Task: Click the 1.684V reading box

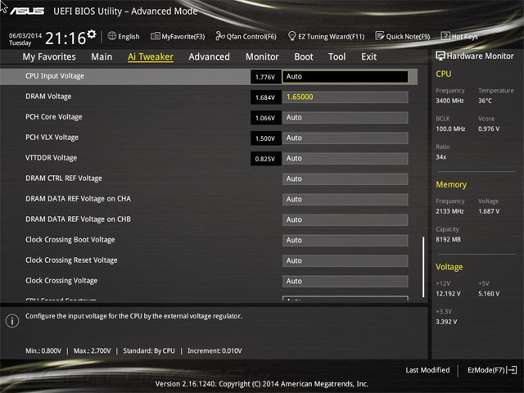Action: pos(265,97)
